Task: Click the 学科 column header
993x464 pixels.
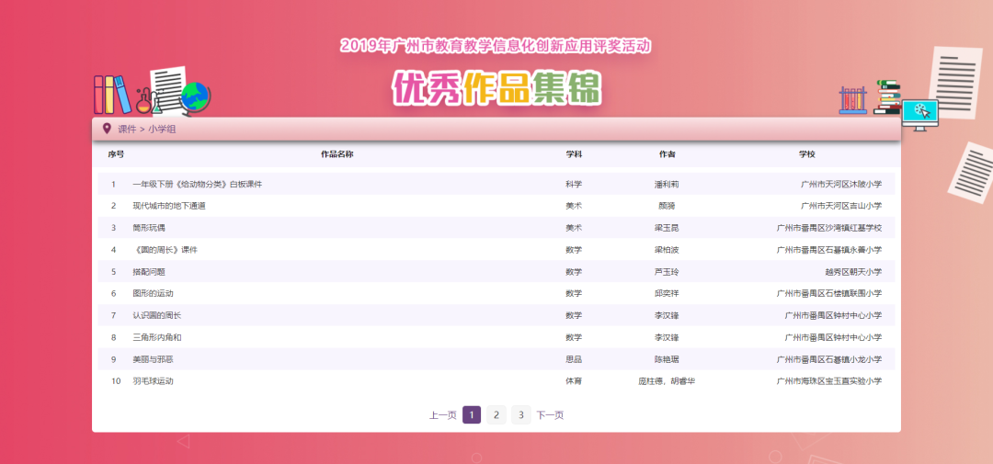Action: point(574,153)
